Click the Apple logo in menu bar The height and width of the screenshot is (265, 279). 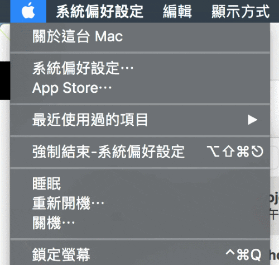(28, 11)
